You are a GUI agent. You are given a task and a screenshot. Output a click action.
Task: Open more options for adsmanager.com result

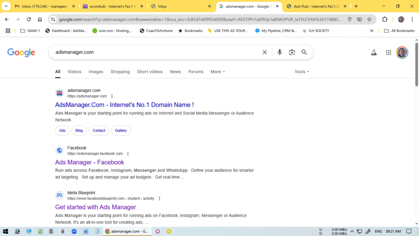[x=112, y=96]
